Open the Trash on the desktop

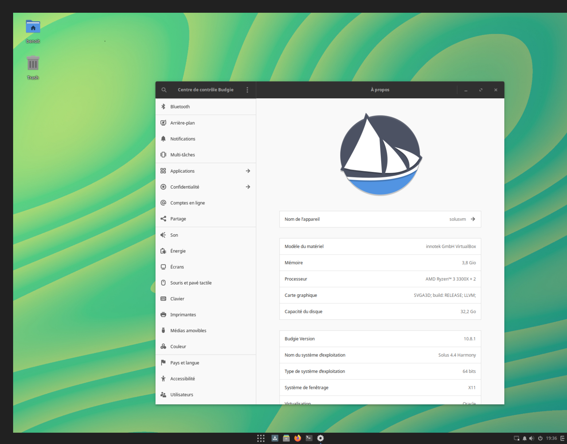pos(33,64)
